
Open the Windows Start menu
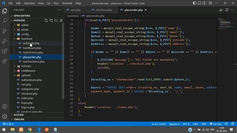4,130
